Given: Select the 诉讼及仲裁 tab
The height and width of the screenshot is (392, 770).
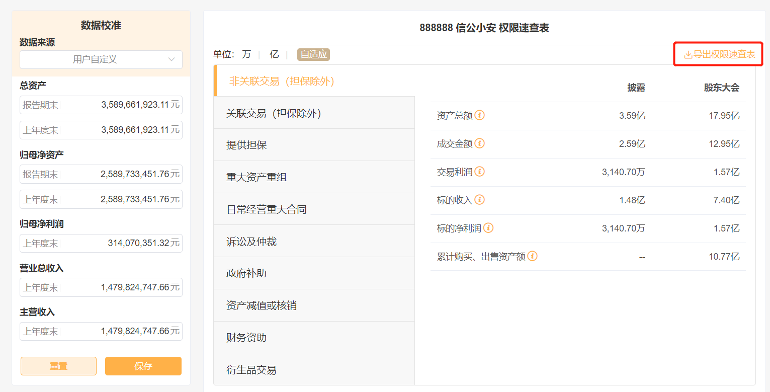Looking at the screenshot, I should coord(314,242).
